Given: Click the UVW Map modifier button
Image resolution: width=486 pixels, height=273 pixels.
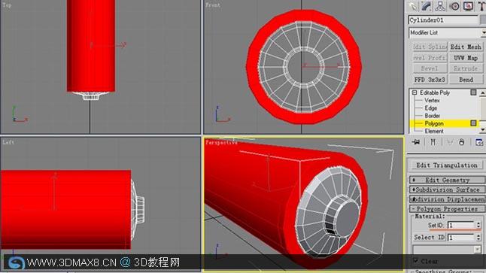Looking at the screenshot, I should tap(466, 58).
